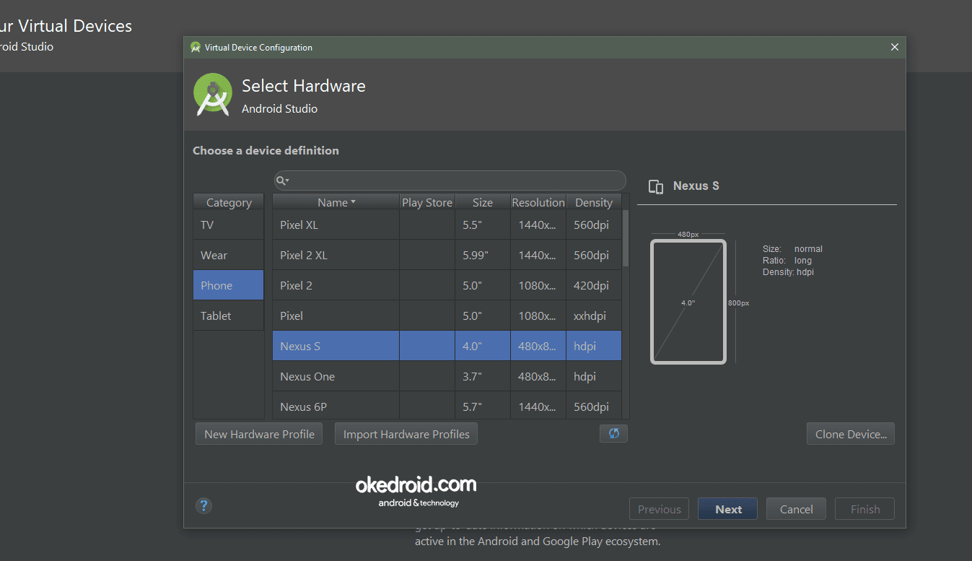972x561 pixels.
Task: Sort by the Name column header
Action: [x=336, y=202]
